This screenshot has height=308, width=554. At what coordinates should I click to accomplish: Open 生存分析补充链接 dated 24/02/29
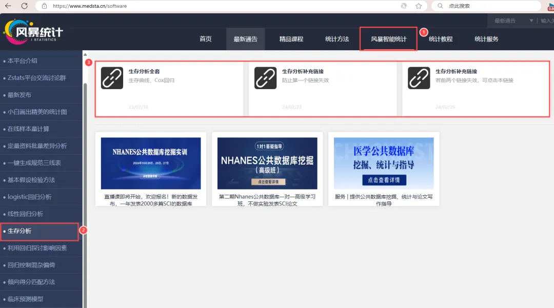(456, 71)
